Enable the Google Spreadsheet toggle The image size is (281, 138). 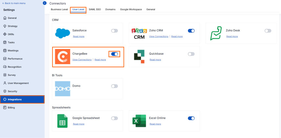[115, 118]
